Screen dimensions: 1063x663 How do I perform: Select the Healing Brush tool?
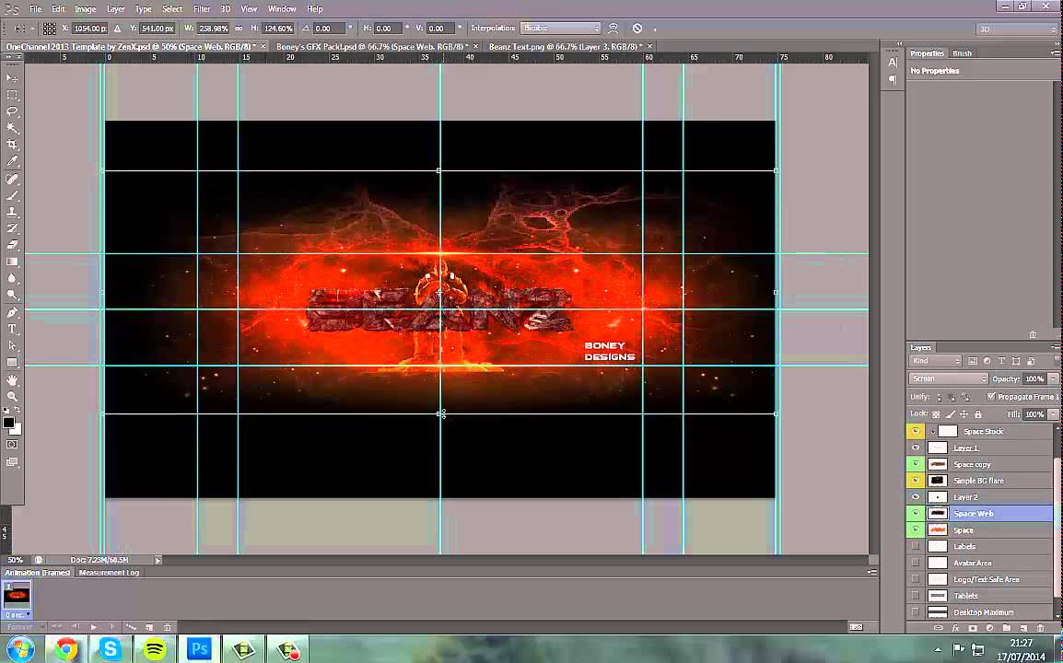pos(12,179)
